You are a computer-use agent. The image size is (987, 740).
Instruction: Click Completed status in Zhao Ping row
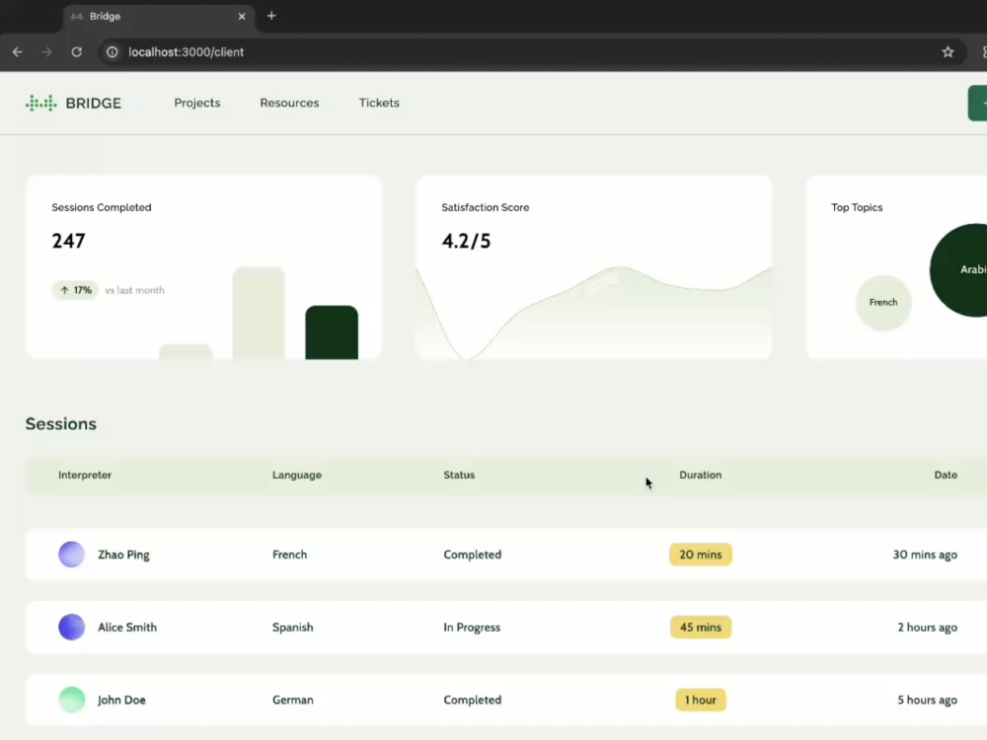click(472, 555)
